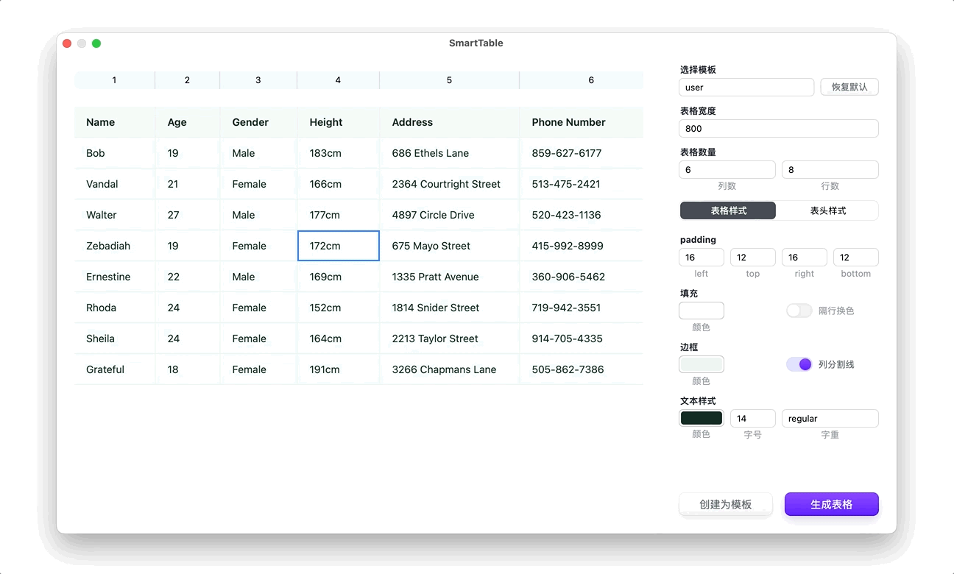The width and height of the screenshot is (954, 574).
Task: Click the Phone Number header cell
Action: [582, 122]
